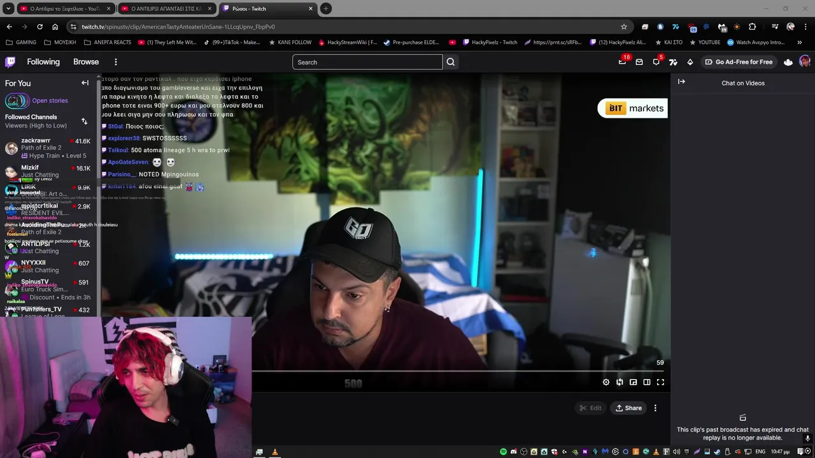Switch ENG keyboard language in taskbar
This screenshot has height=458, width=815.
(x=760, y=452)
